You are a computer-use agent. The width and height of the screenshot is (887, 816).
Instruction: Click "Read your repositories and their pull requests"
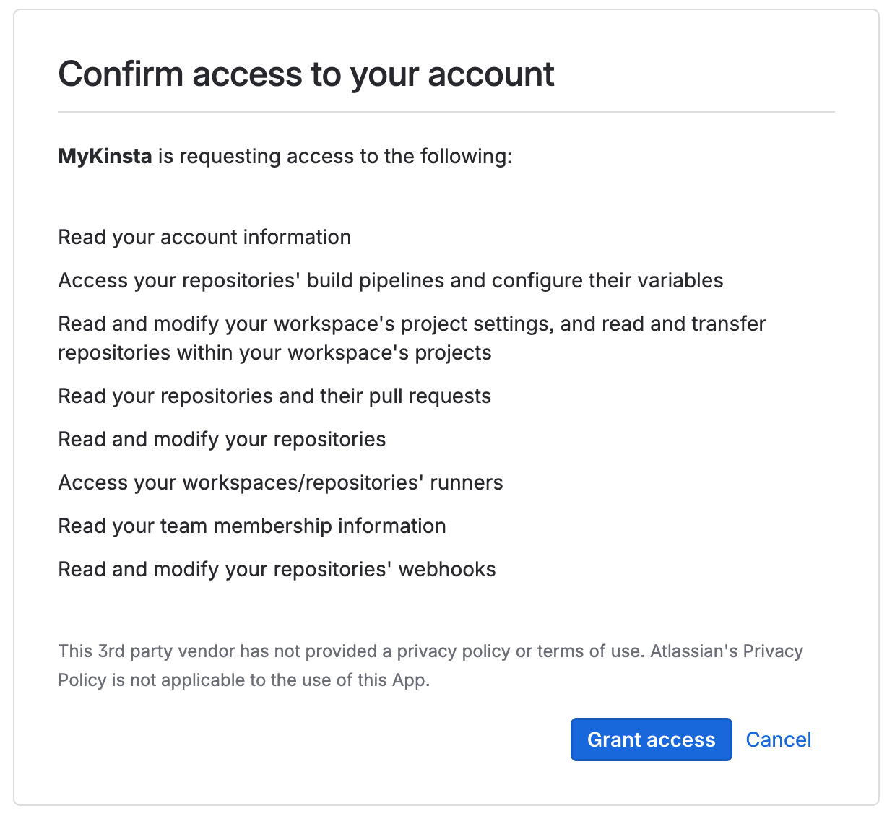point(274,396)
